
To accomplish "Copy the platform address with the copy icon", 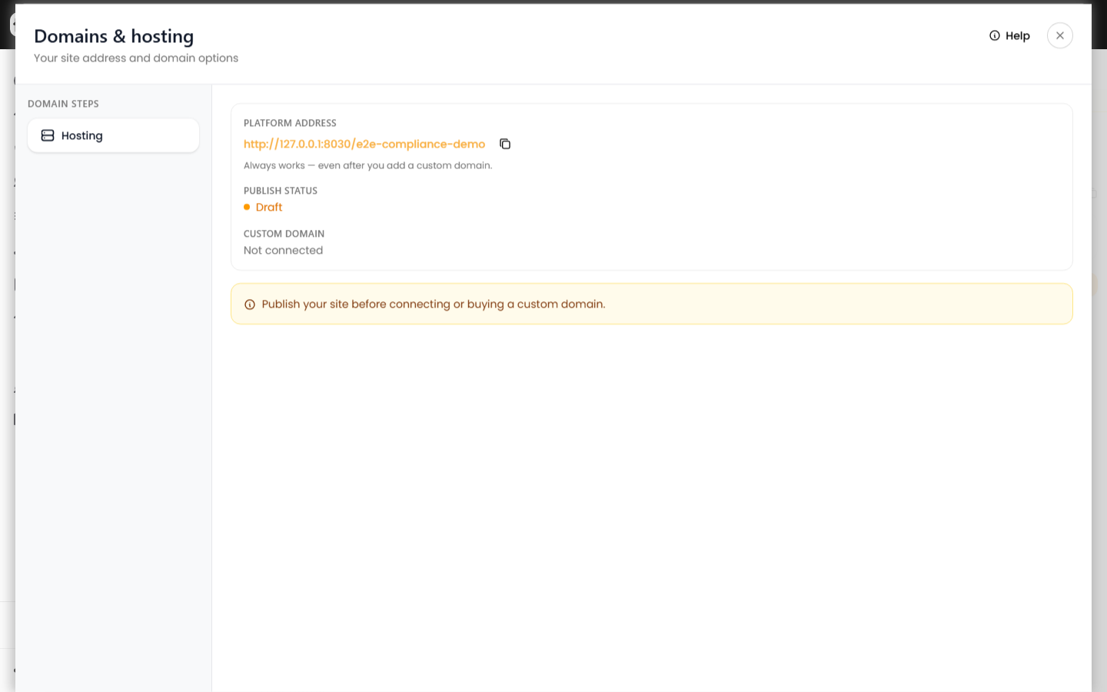I will click(x=505, y=144).
